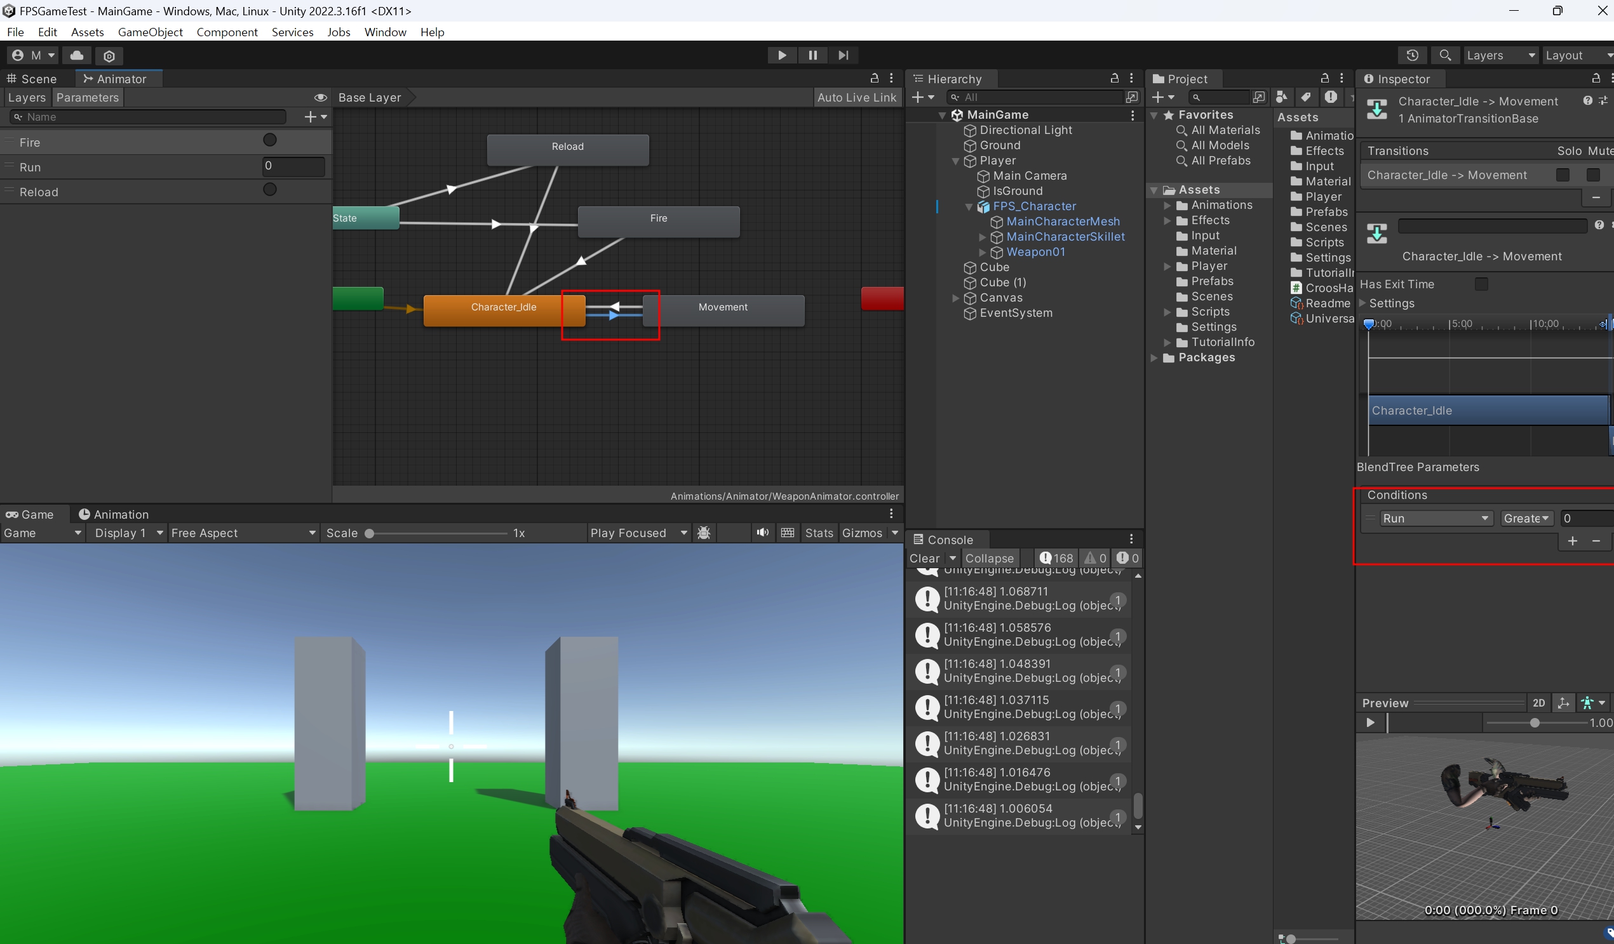
Task: Switch to the Animator Layers tab
Action: click(x=26, y=97)
